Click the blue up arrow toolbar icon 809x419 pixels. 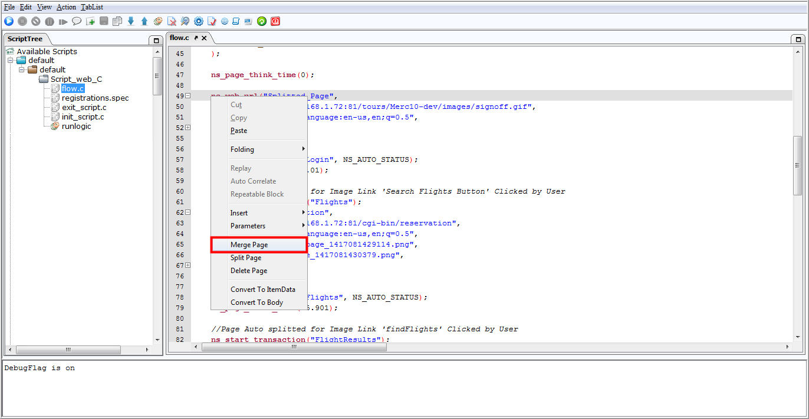click(144, 21)
